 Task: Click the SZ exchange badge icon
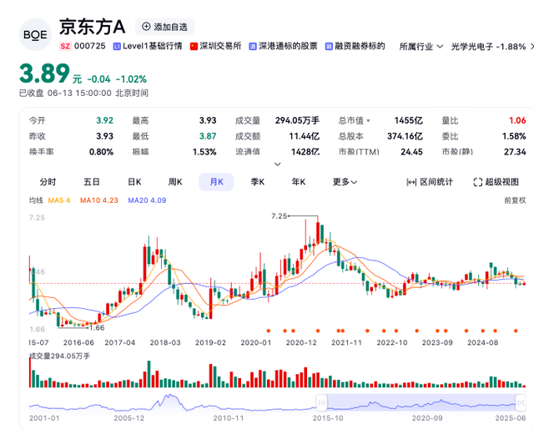[65, 46]
